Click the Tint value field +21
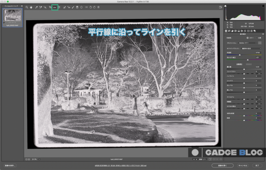Screen dimensions: 266x170 [x=258, y=58]
